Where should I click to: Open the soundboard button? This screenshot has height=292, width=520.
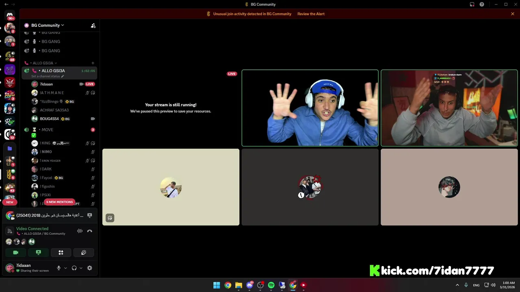(x=84, y=252)
